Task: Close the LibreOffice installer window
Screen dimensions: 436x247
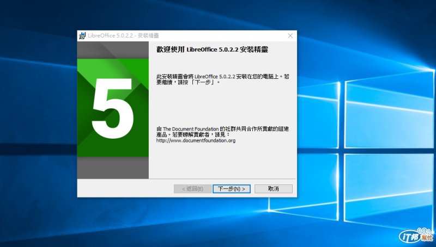Action: click(290, 36)
